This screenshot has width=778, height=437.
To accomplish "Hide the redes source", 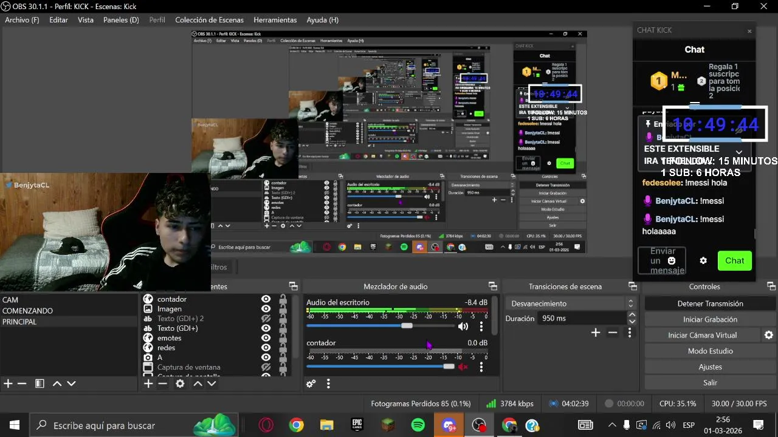I will click(x=266, y=348).
